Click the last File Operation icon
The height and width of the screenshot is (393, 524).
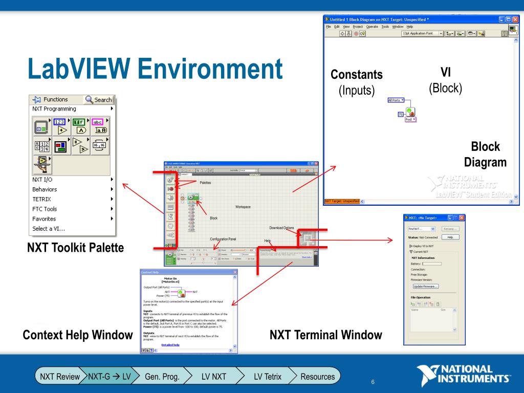(438, 304)
